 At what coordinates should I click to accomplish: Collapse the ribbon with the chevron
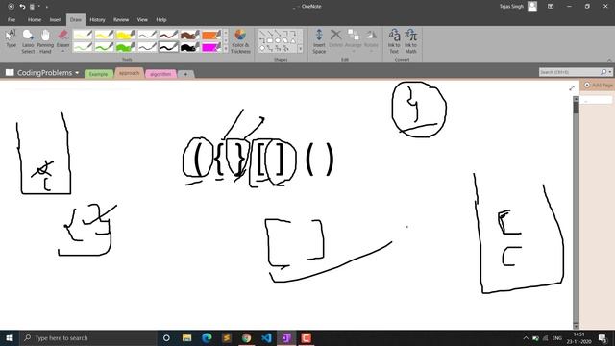point(609,60)
